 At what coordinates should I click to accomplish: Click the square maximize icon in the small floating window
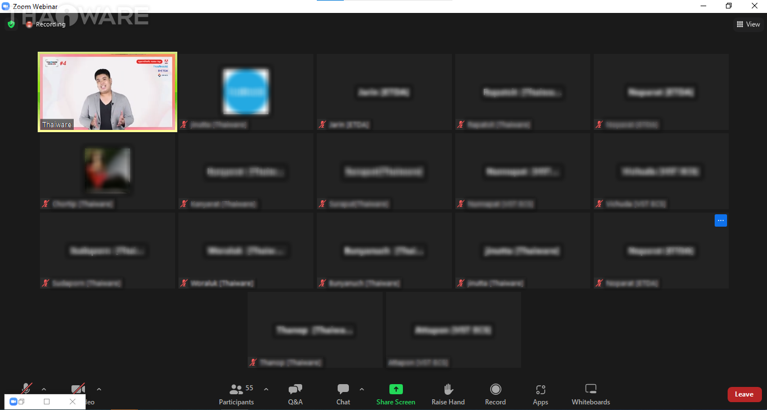pyautogui.click(x=47, y=402)
